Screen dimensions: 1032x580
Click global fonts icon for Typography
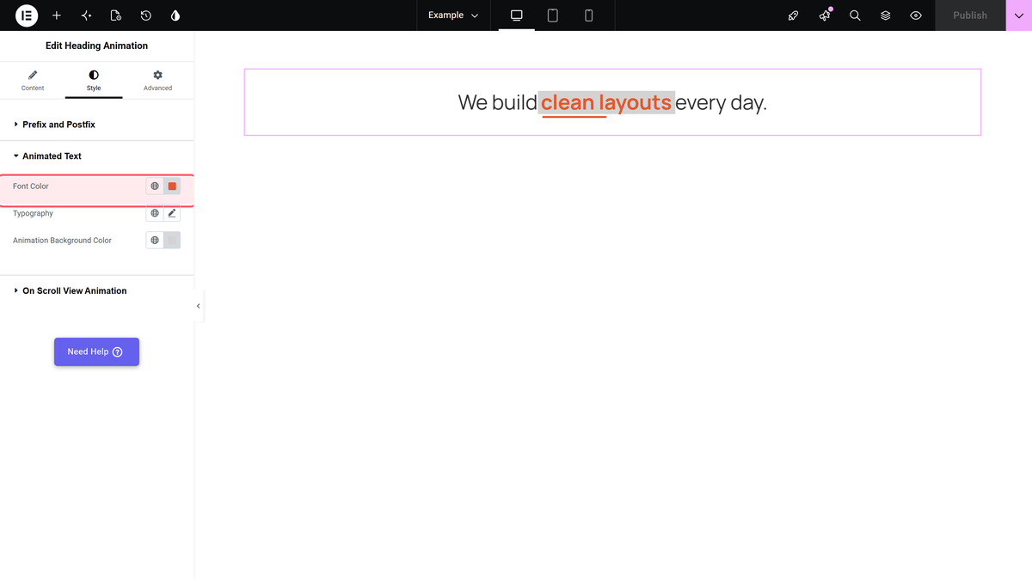click(x=155, y=213)
